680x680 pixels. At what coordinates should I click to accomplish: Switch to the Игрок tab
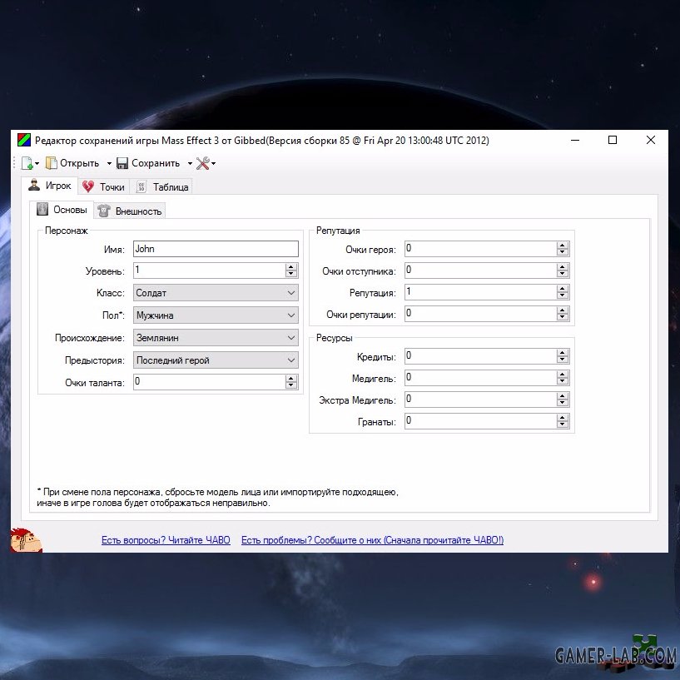click(49, 186)
